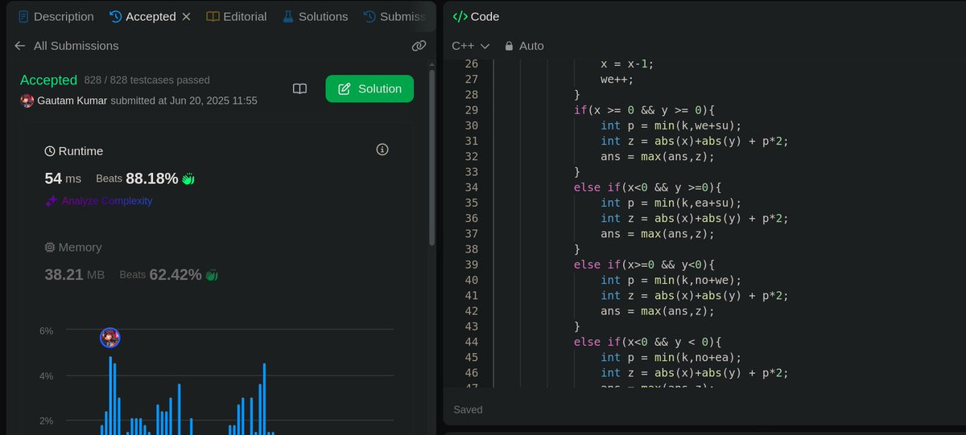Click the Runtime clock icon
966x435 pixels.
[x=50, y=151]
